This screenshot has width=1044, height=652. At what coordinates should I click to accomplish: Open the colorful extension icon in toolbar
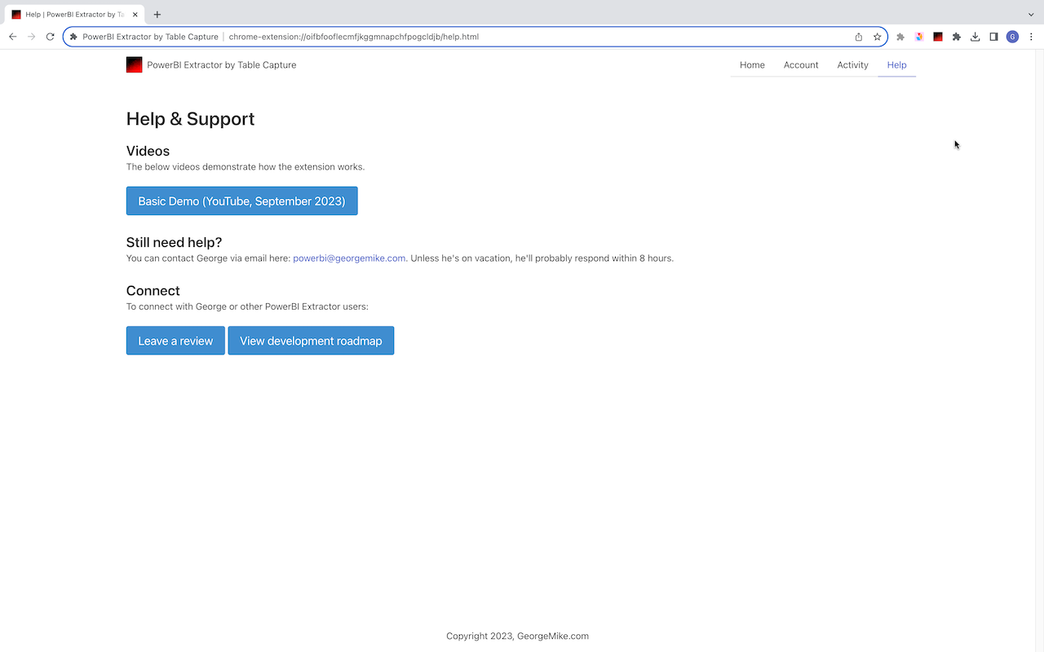(919, 37)
